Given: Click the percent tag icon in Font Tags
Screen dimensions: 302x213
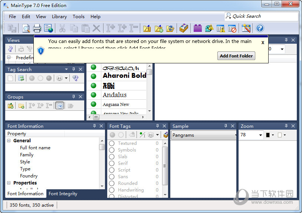Looking at the screenshot, I should point(142,135).
